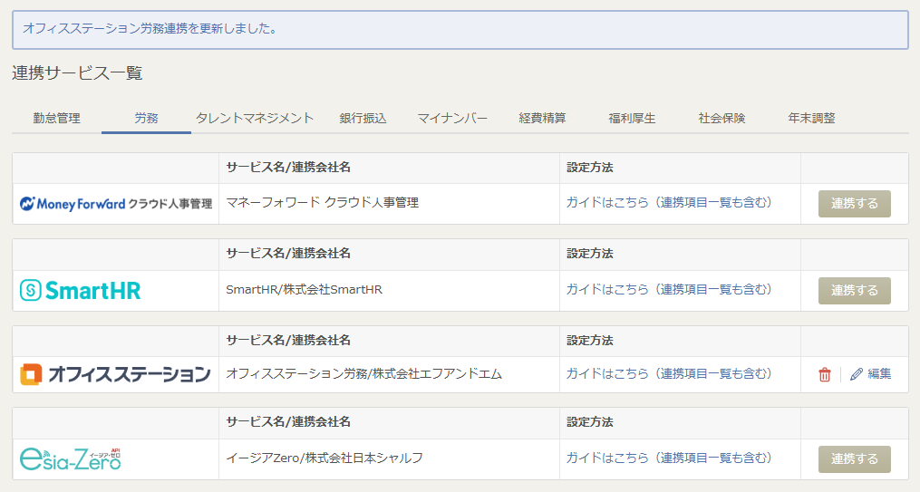Open the 経費精算 tab
The height and width of the screenshot is (492, 920).
pos(543,119)
